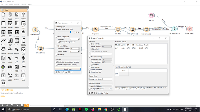Screen dimensions: 200x112
Task: Enable Stratify sample (when possible) checkbox
Action: click(x=57, y=65)
